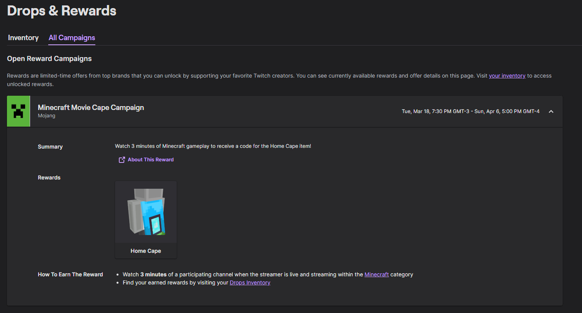Viewport: 582px width, 313px height.
Task: Follow the Minecraft category link
Action: point(376,274)
